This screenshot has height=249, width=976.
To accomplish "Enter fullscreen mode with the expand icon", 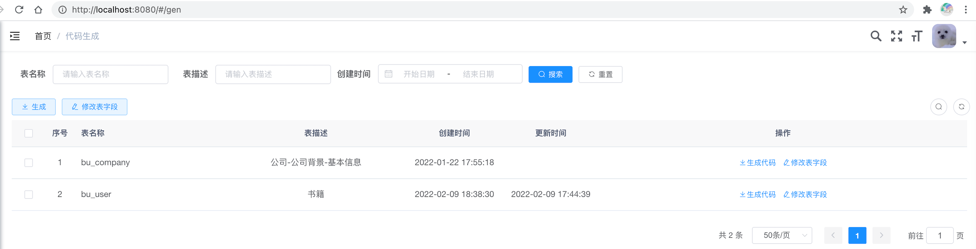I will point(897,36).
